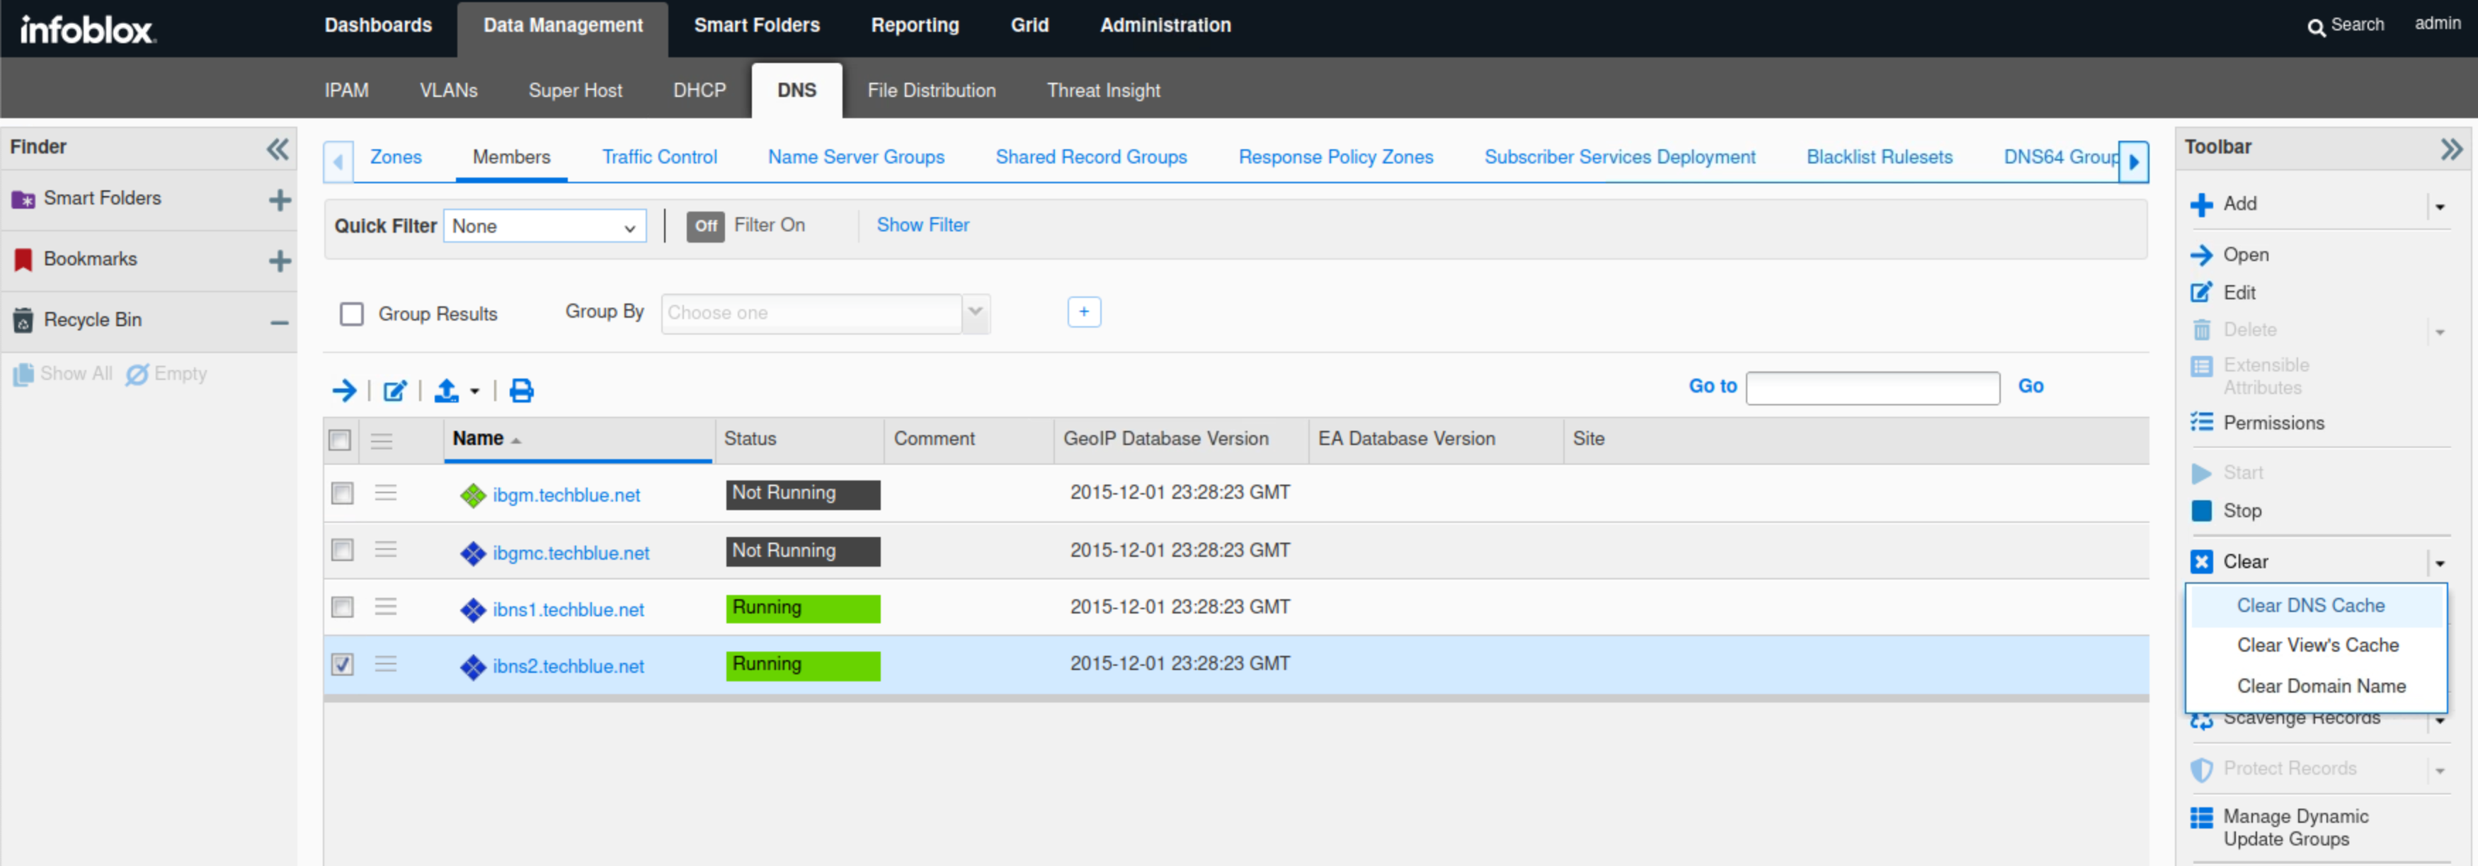Open the row menu for ibns1.techblue.net
Screen dimensions: 2478x866
[386, 608]
